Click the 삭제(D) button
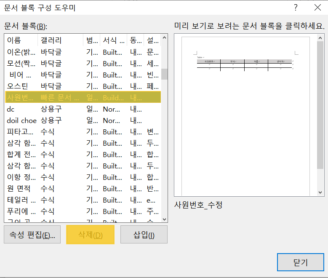Viewport: 328px width, 278px height. [91, 235]
